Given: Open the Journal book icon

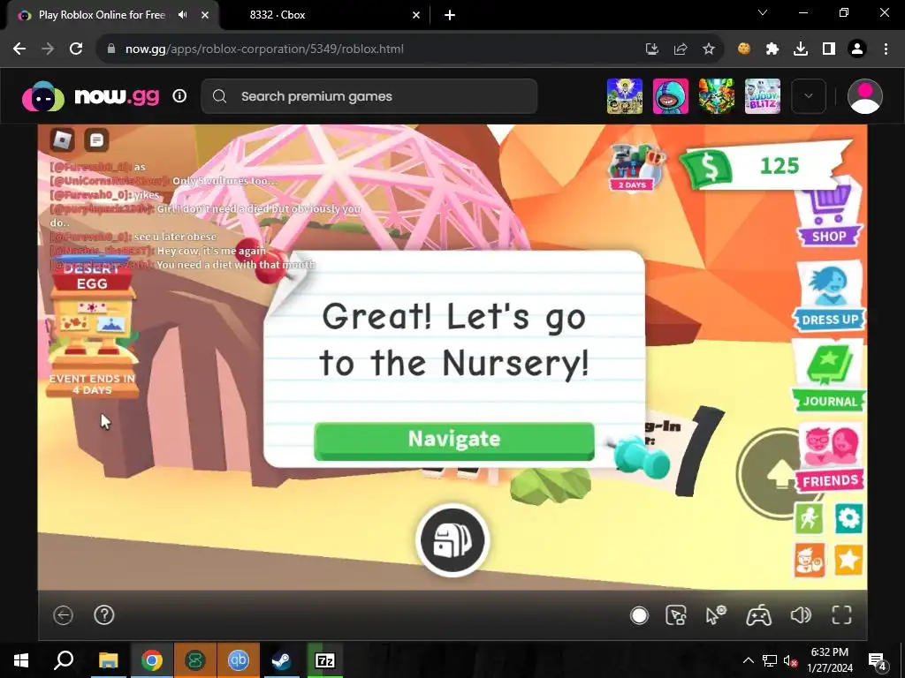Looking at the screenshot, I should [829, 377].
